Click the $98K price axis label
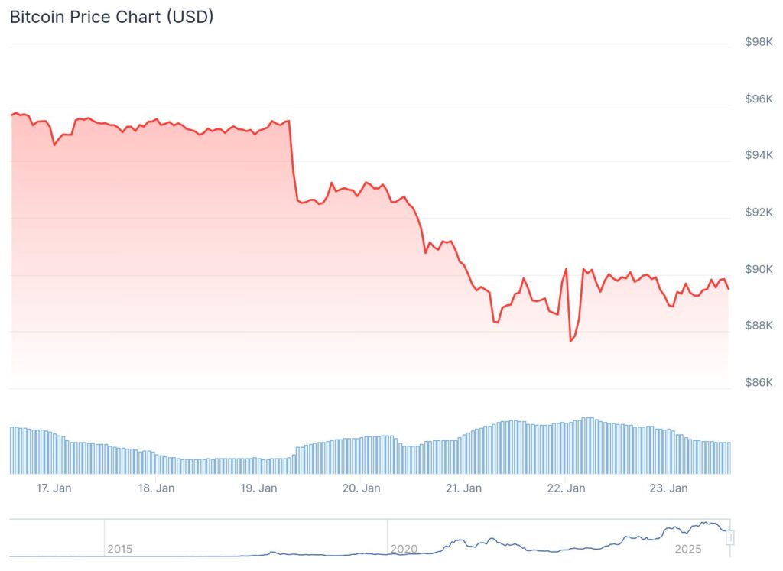This screenshot has width=783, height=571. [x=759, y=42]
